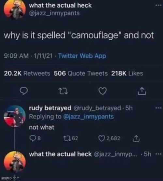Share the main camouflage tweet
Image resolution: width=163 pixels, height=181 pixels.
[142, 91]
